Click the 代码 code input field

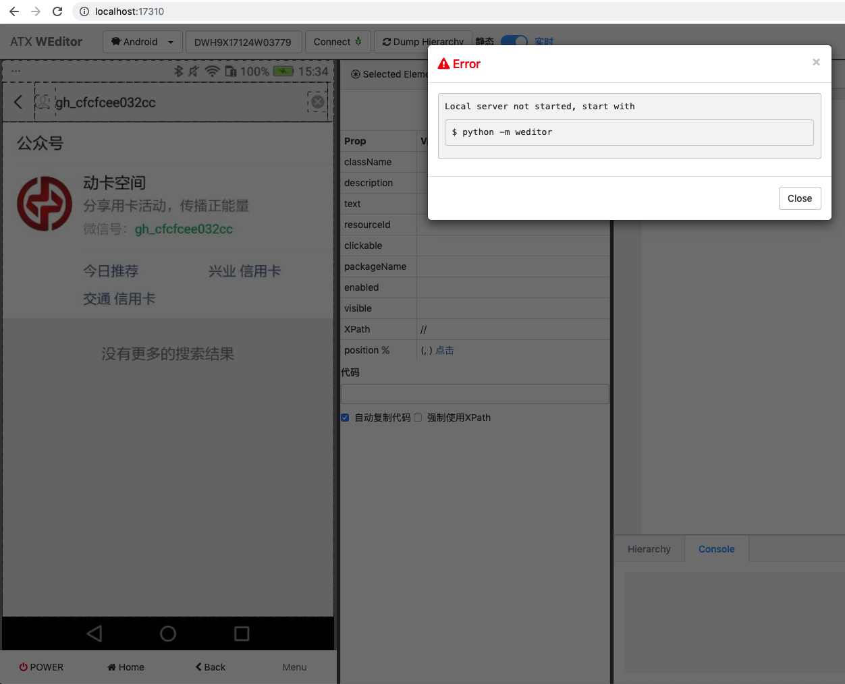[x=475, y=394]
